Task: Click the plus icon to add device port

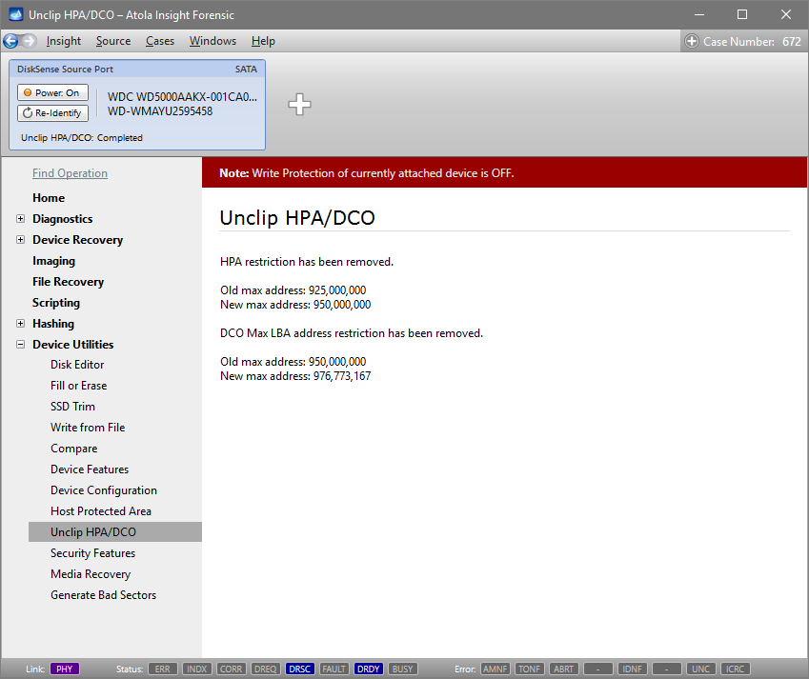Action: [x=300, y=105]
